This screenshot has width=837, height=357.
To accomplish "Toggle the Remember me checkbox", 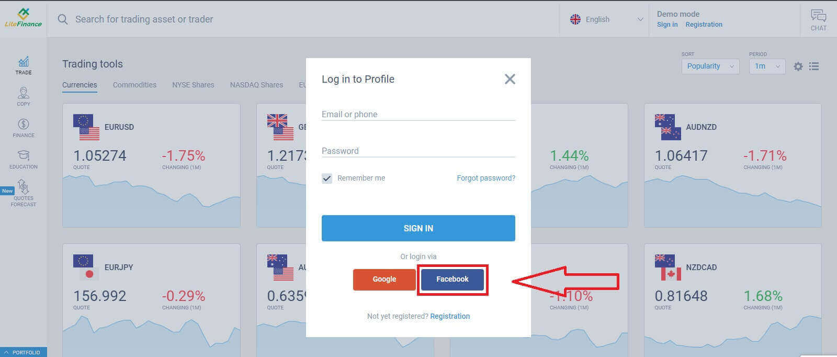I will click(x=327, y=178).
